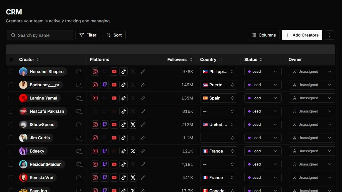Click the Filter button
The image size is (342, 192).
(x=88, y=35)
